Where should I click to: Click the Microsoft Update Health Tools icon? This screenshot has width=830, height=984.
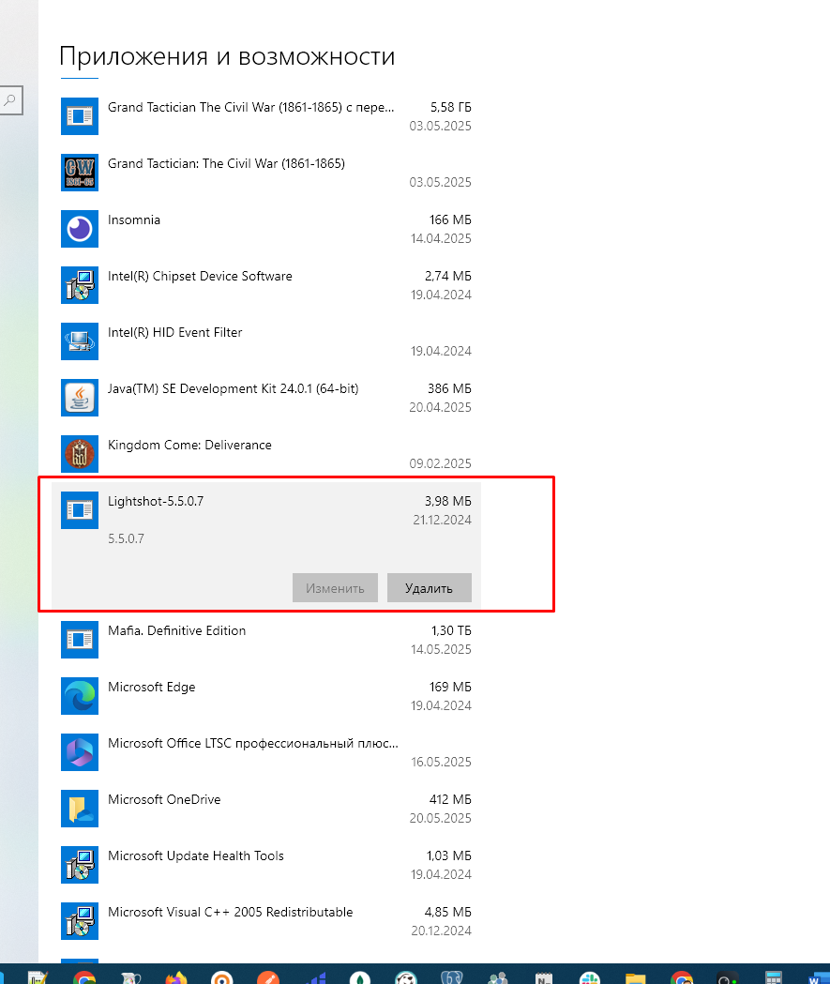coord(80,865)
